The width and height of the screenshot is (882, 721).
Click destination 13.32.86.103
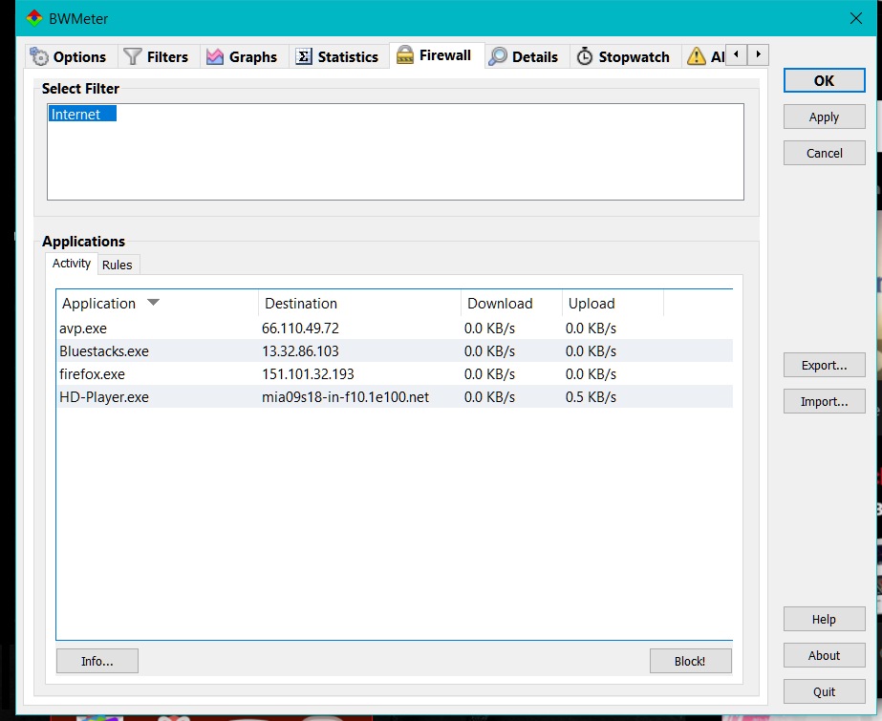(300, 351)
